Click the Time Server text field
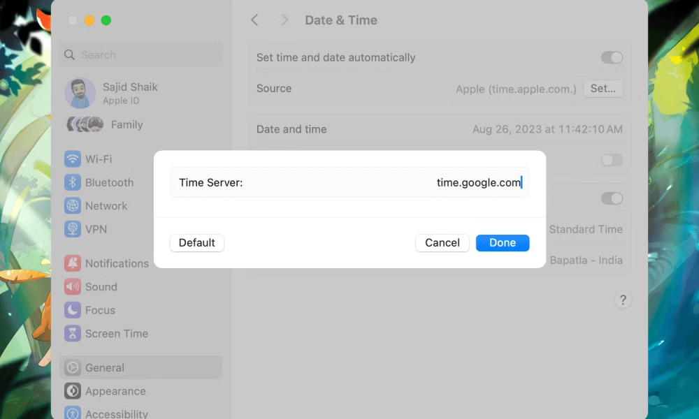Viewport: 699px width, 419px height. pyautogui.click(x=349, y=182)
